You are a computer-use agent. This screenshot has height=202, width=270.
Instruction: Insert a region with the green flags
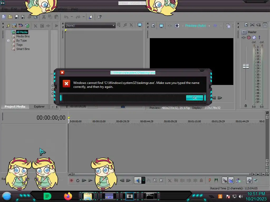(216, 180)
